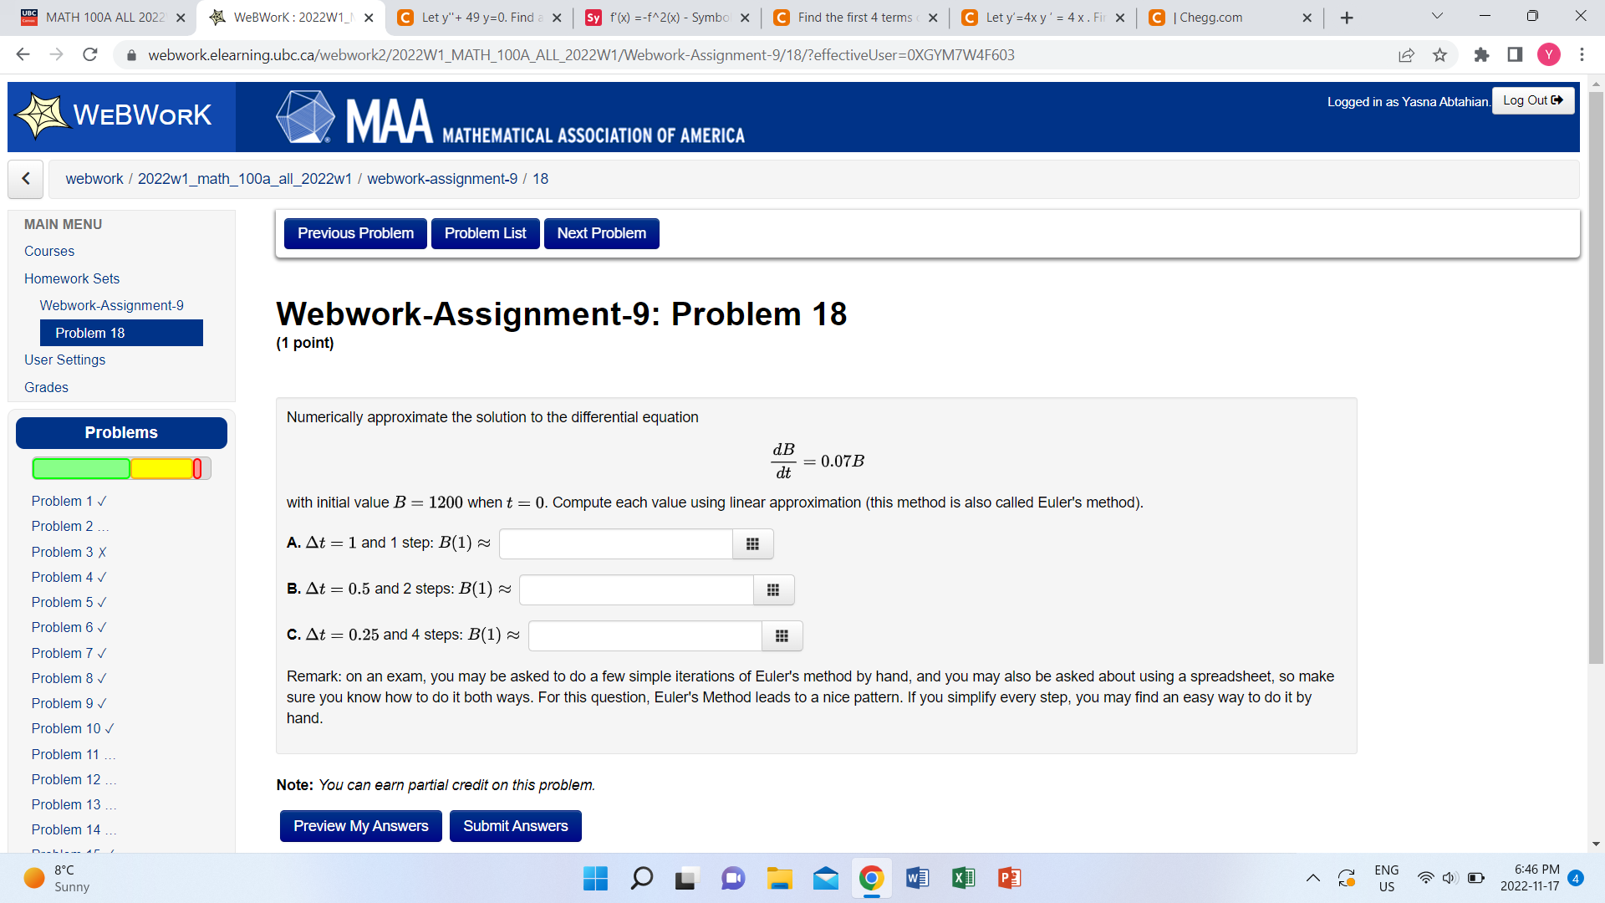1605x903 pixels.
Task: Click the progress bar in the Problems panel
Action: tap(120, 468)
